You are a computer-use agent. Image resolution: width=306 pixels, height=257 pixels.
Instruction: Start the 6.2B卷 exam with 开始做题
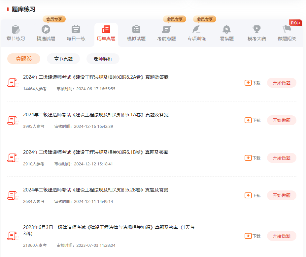(x=282, y=195)
